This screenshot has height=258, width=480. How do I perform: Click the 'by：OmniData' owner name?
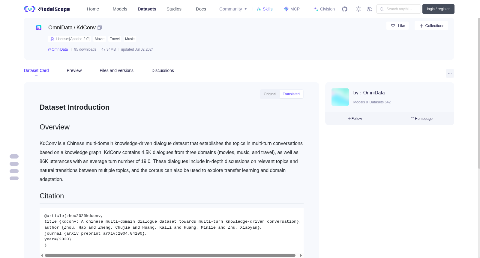tap(369, 93)
